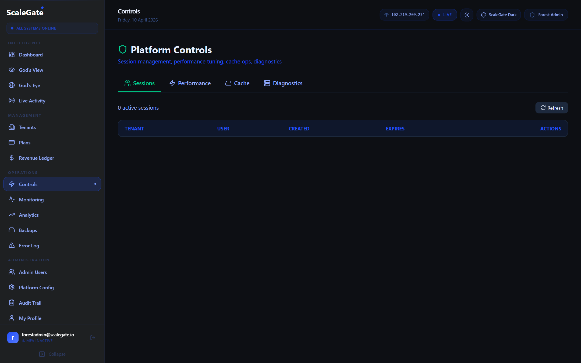Click the Live Activity broadcast icon
The image size is (581, 363).
click(x=12, y=101)
